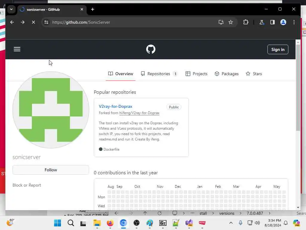Click the Sign in button
The width and height of the screenshot is (306, 230).
[278, 49]
